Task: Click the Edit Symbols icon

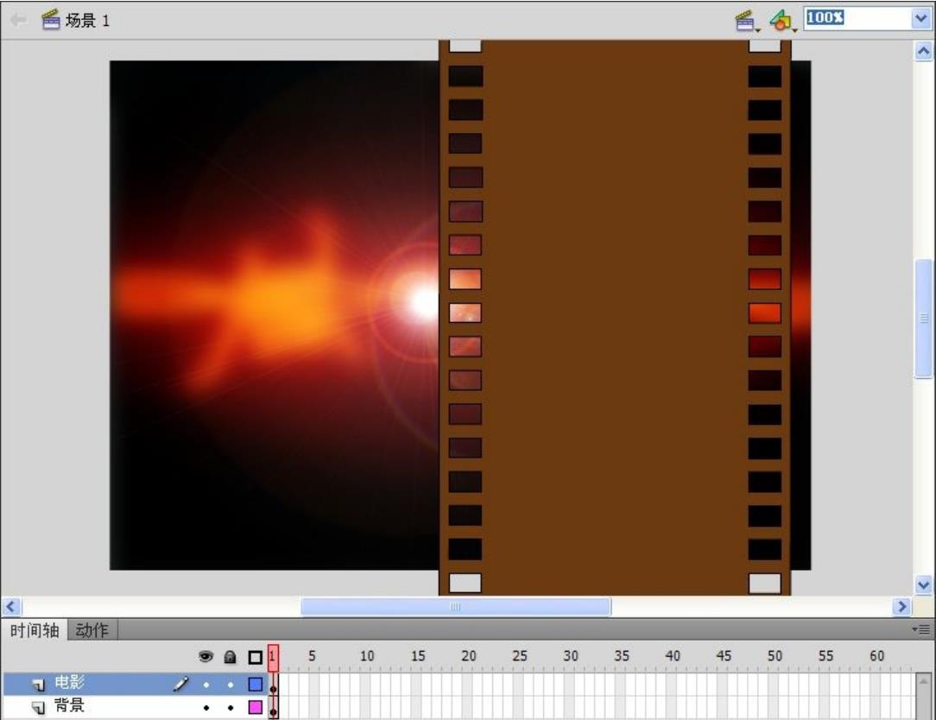Action: click(781, 20)
